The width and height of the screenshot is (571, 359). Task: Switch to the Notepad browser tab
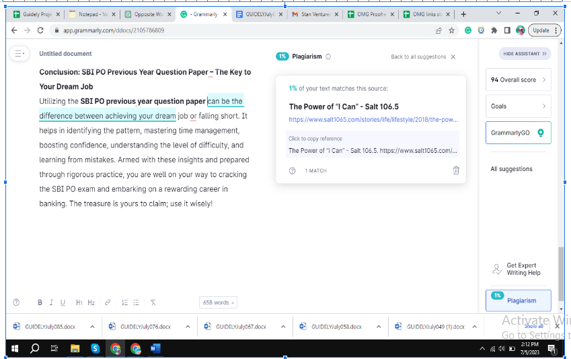coord(91,14)
